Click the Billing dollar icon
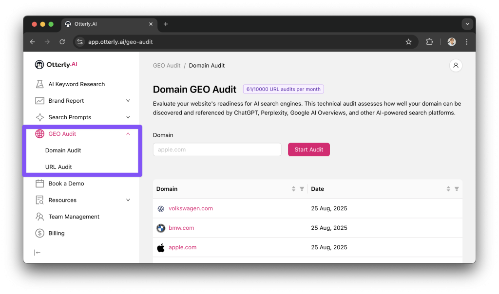Image resolution: width=499 pixels, height=294 pixels. click(x=40, y=233)
